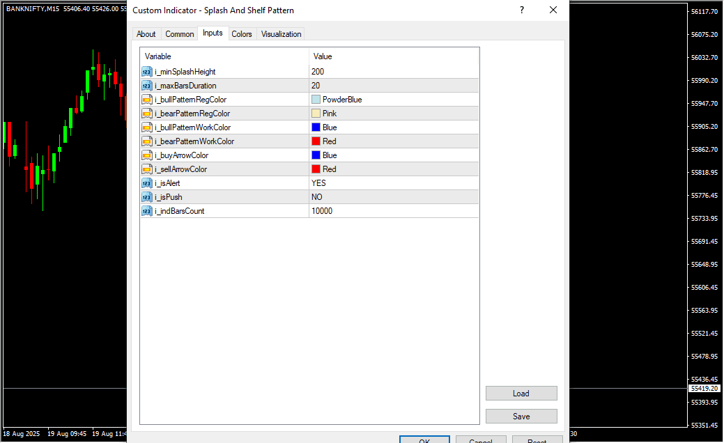Image resolution: width=724 pixels, height=443 pixels.
Task: Click the i_maxBarsDuration variable type icon
Action: coord(146,86)
